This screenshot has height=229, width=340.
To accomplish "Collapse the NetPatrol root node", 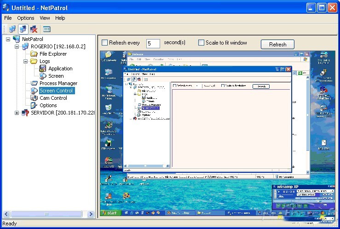I will click(9, 39).
